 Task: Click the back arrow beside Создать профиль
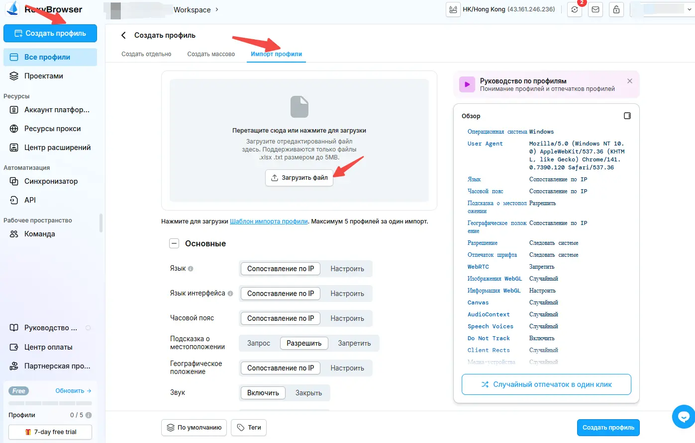[124, 35]
